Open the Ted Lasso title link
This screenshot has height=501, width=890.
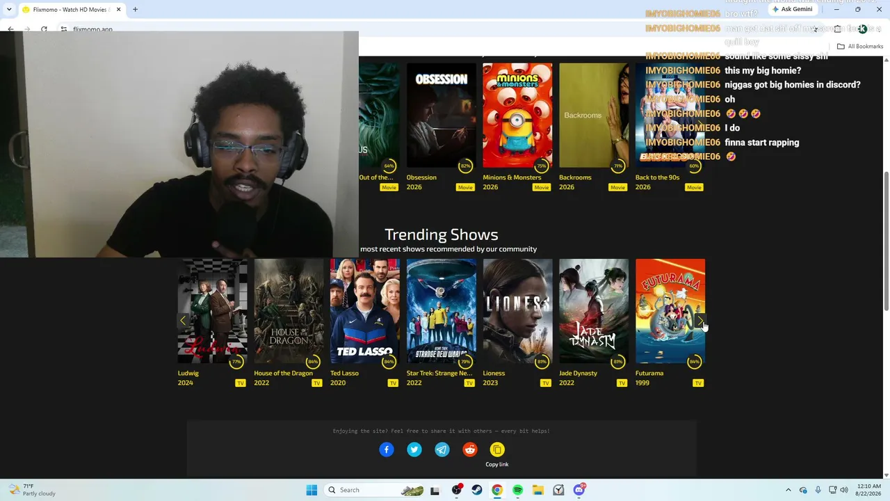[x=344, y=373]
